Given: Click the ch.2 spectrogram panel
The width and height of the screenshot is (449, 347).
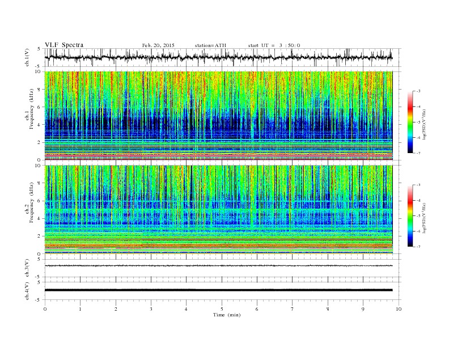Looking at the screenshot, I should (218, 210).
